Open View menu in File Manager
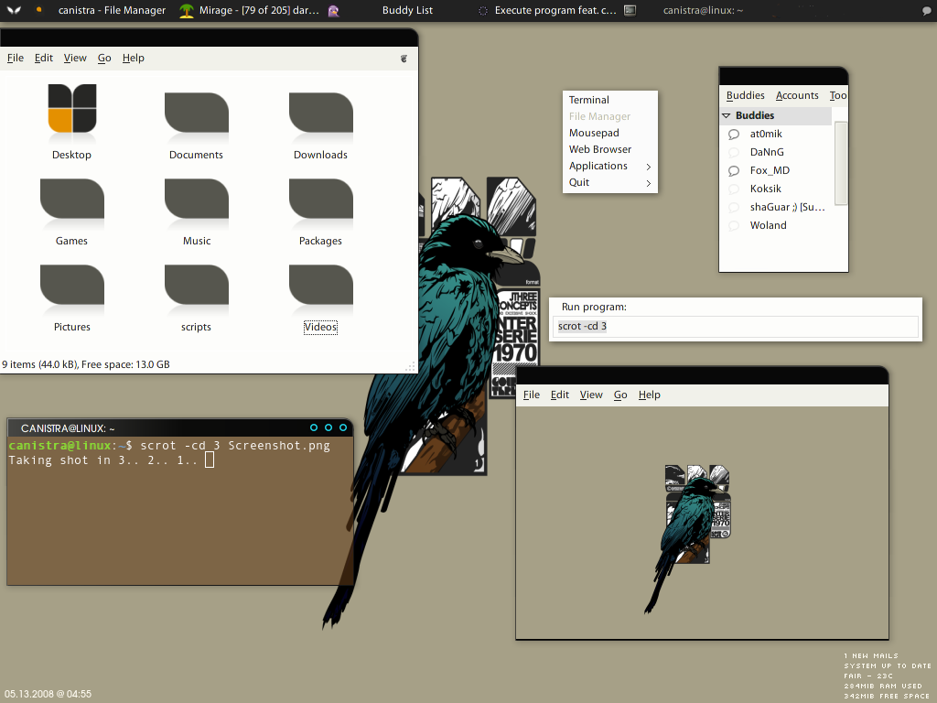 coord(75,58)
